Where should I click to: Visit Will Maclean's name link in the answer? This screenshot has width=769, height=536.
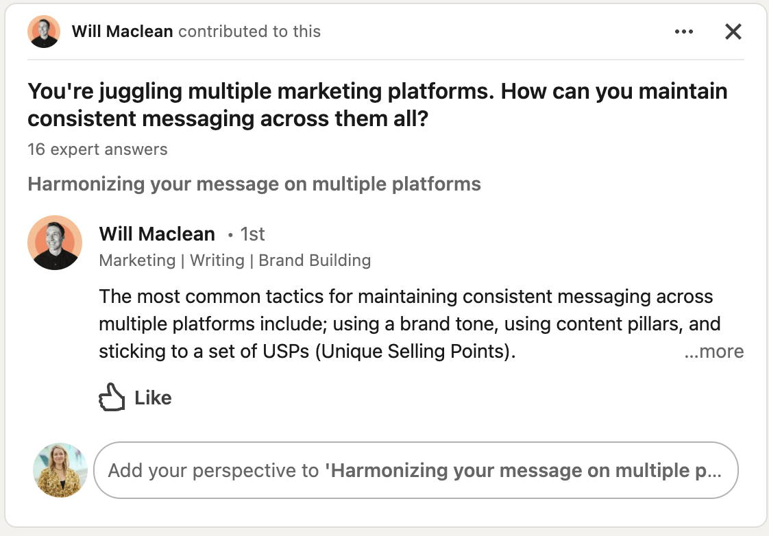click(157, 234)
